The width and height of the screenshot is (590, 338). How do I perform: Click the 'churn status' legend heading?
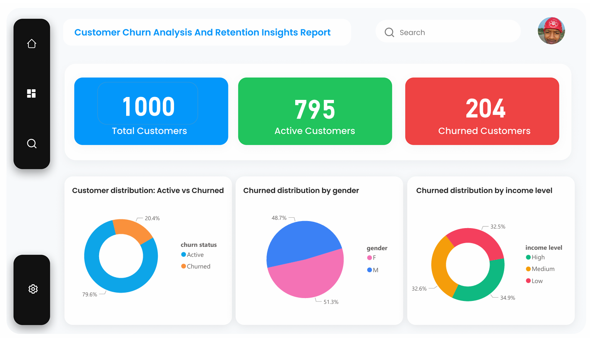click(199, 245)
